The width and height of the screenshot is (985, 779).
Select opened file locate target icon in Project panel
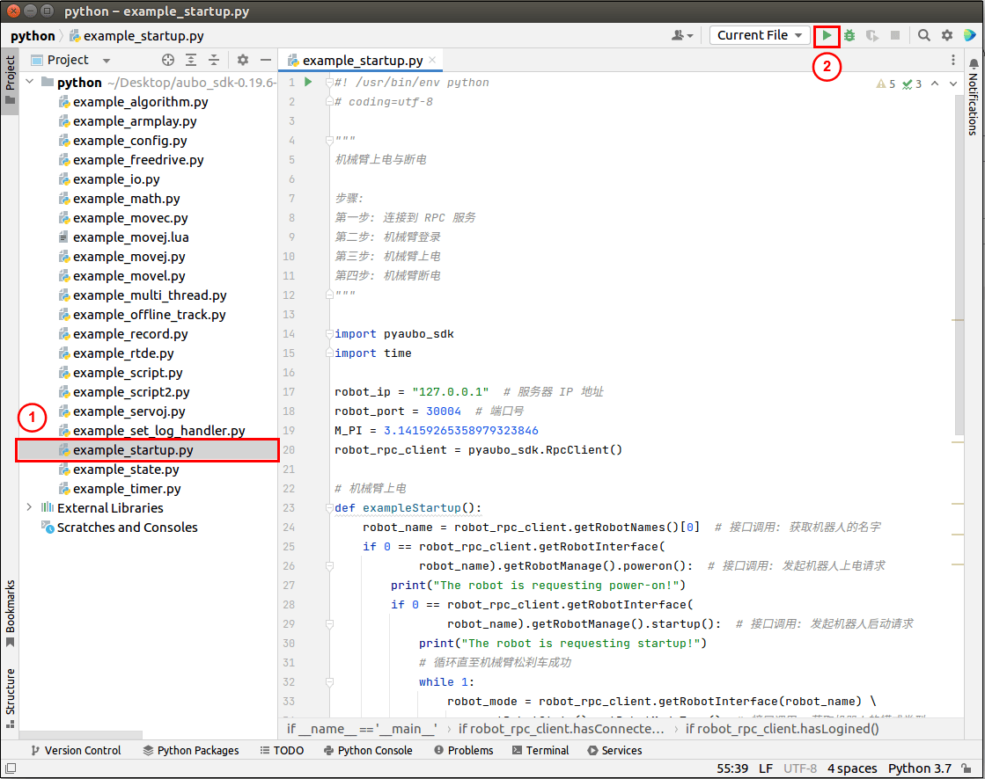pyautogui.click(x=168, y=60)
